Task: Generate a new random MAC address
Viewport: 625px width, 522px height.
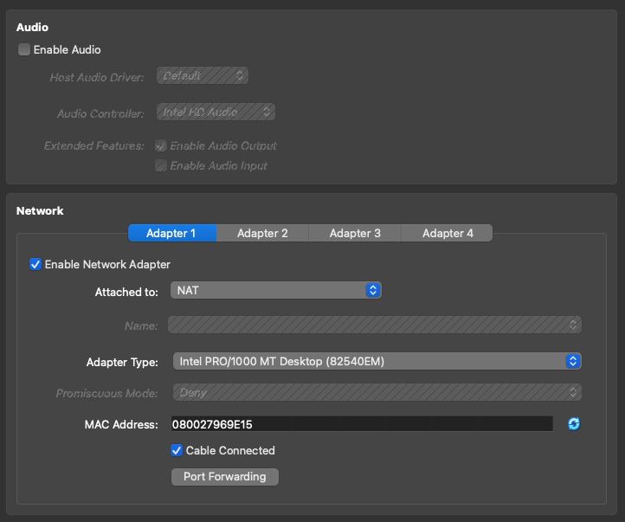Action: coord(573,424)
